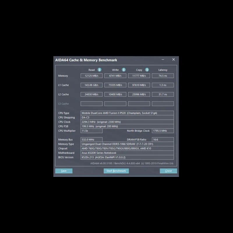Viewport: 233px width, 233px height.
Task: Click the DRAM:FSB Ratio value 16:6
Action: tap(163, 140)
